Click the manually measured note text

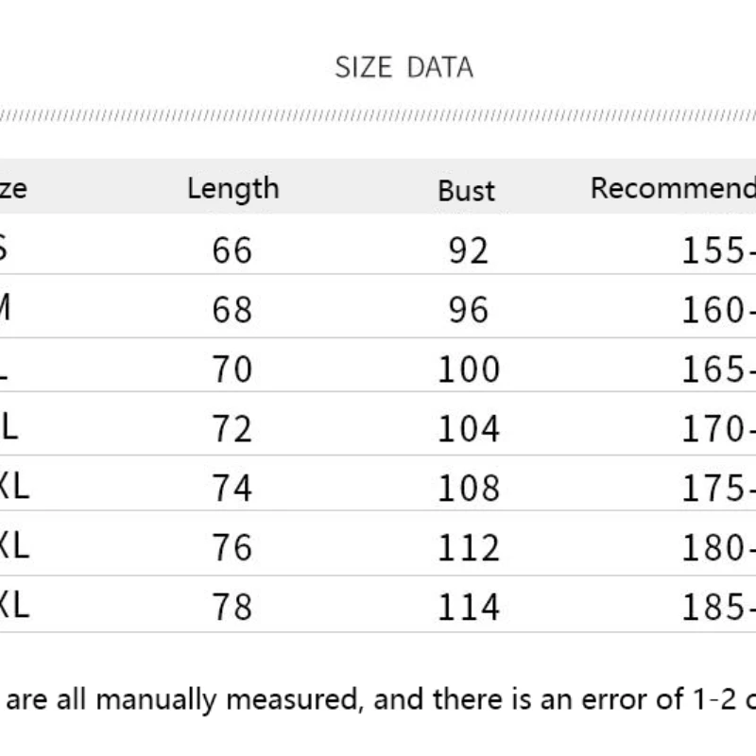[378, 700]
